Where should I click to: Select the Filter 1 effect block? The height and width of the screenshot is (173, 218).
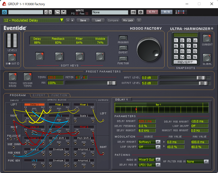(x=59, y=105)
